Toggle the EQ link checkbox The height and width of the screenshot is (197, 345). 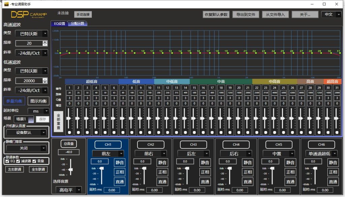tap(7, 161)
